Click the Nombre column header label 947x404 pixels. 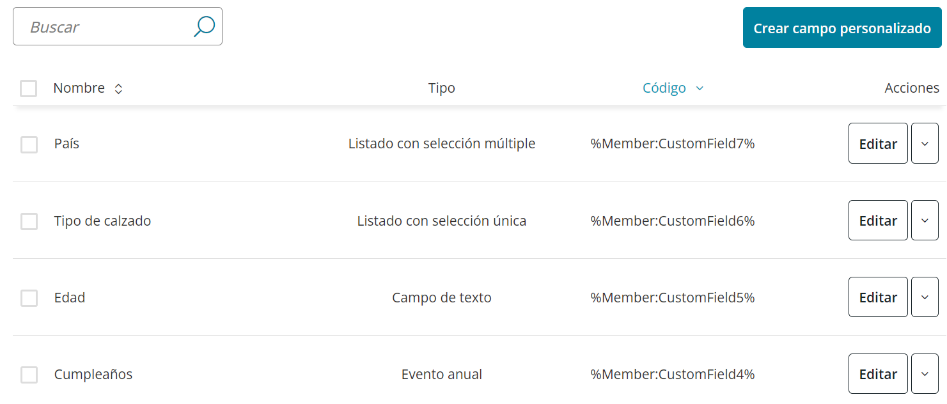click(79, 88)
